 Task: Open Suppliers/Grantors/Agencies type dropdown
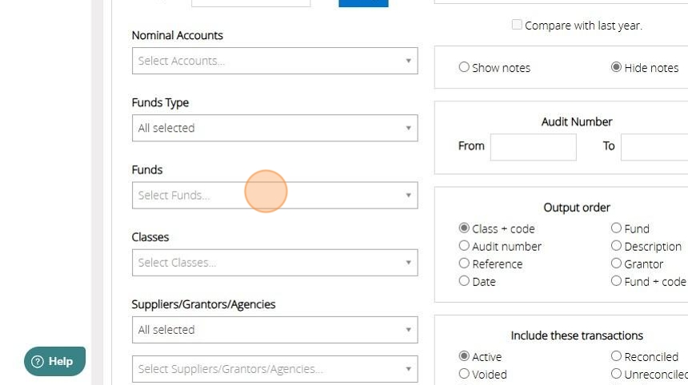point(274,330)
